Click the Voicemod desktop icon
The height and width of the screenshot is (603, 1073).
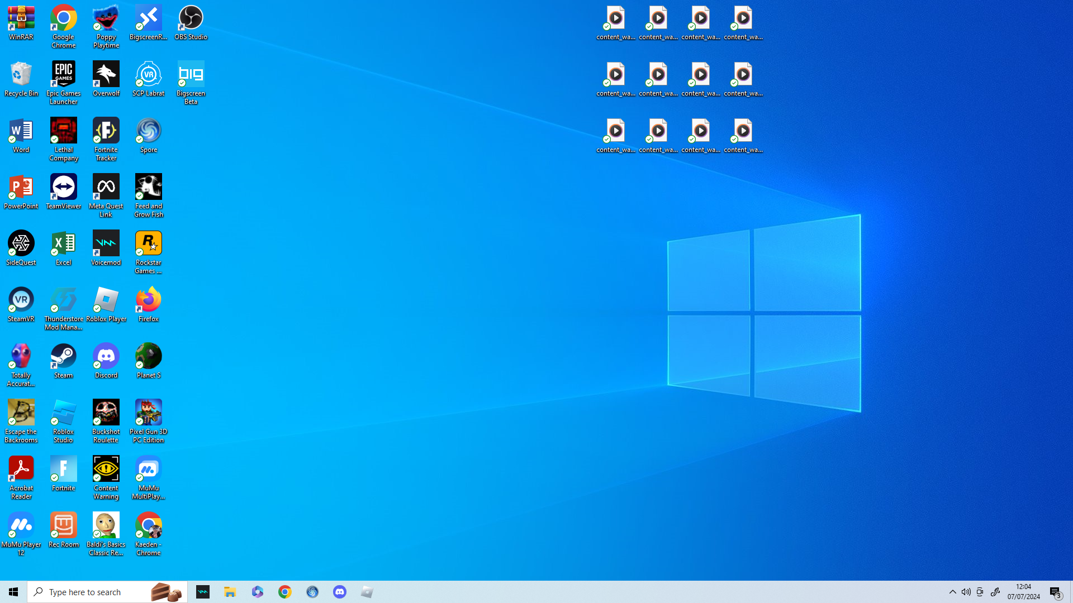click(x=106, y=248)
